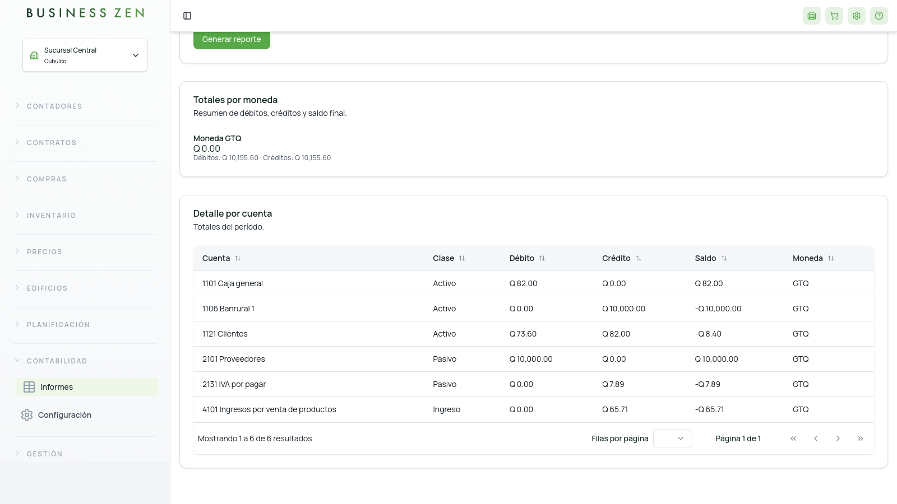Go to previous page of results
Image resolution: width=897 pixels, height=504 pixels.
pyautogui.click(x=816, y=438)
